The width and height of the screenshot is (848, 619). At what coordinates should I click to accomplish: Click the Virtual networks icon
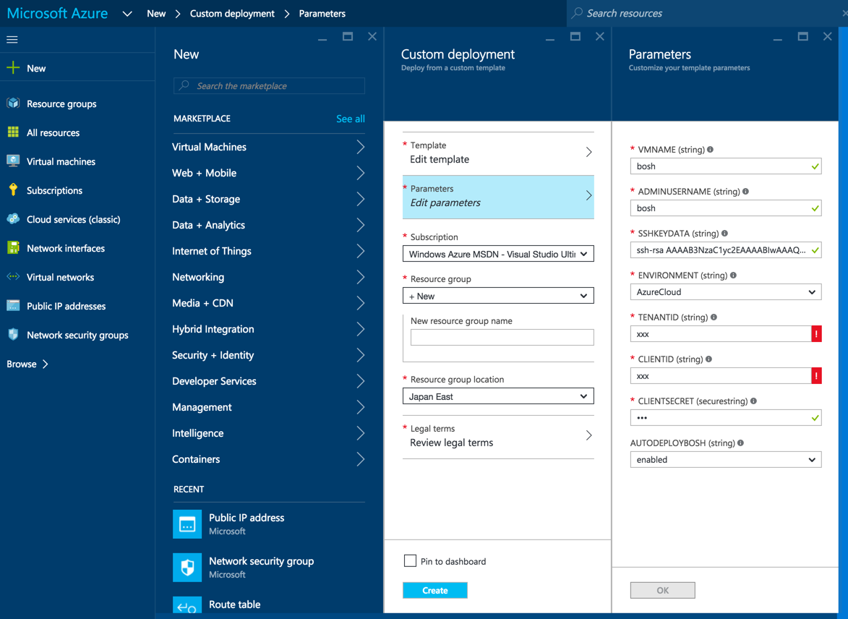[x=13, y=276]
